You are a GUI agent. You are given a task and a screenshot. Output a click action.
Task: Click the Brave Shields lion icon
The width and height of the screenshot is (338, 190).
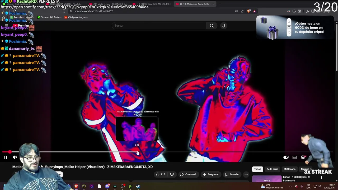(249, 11)
